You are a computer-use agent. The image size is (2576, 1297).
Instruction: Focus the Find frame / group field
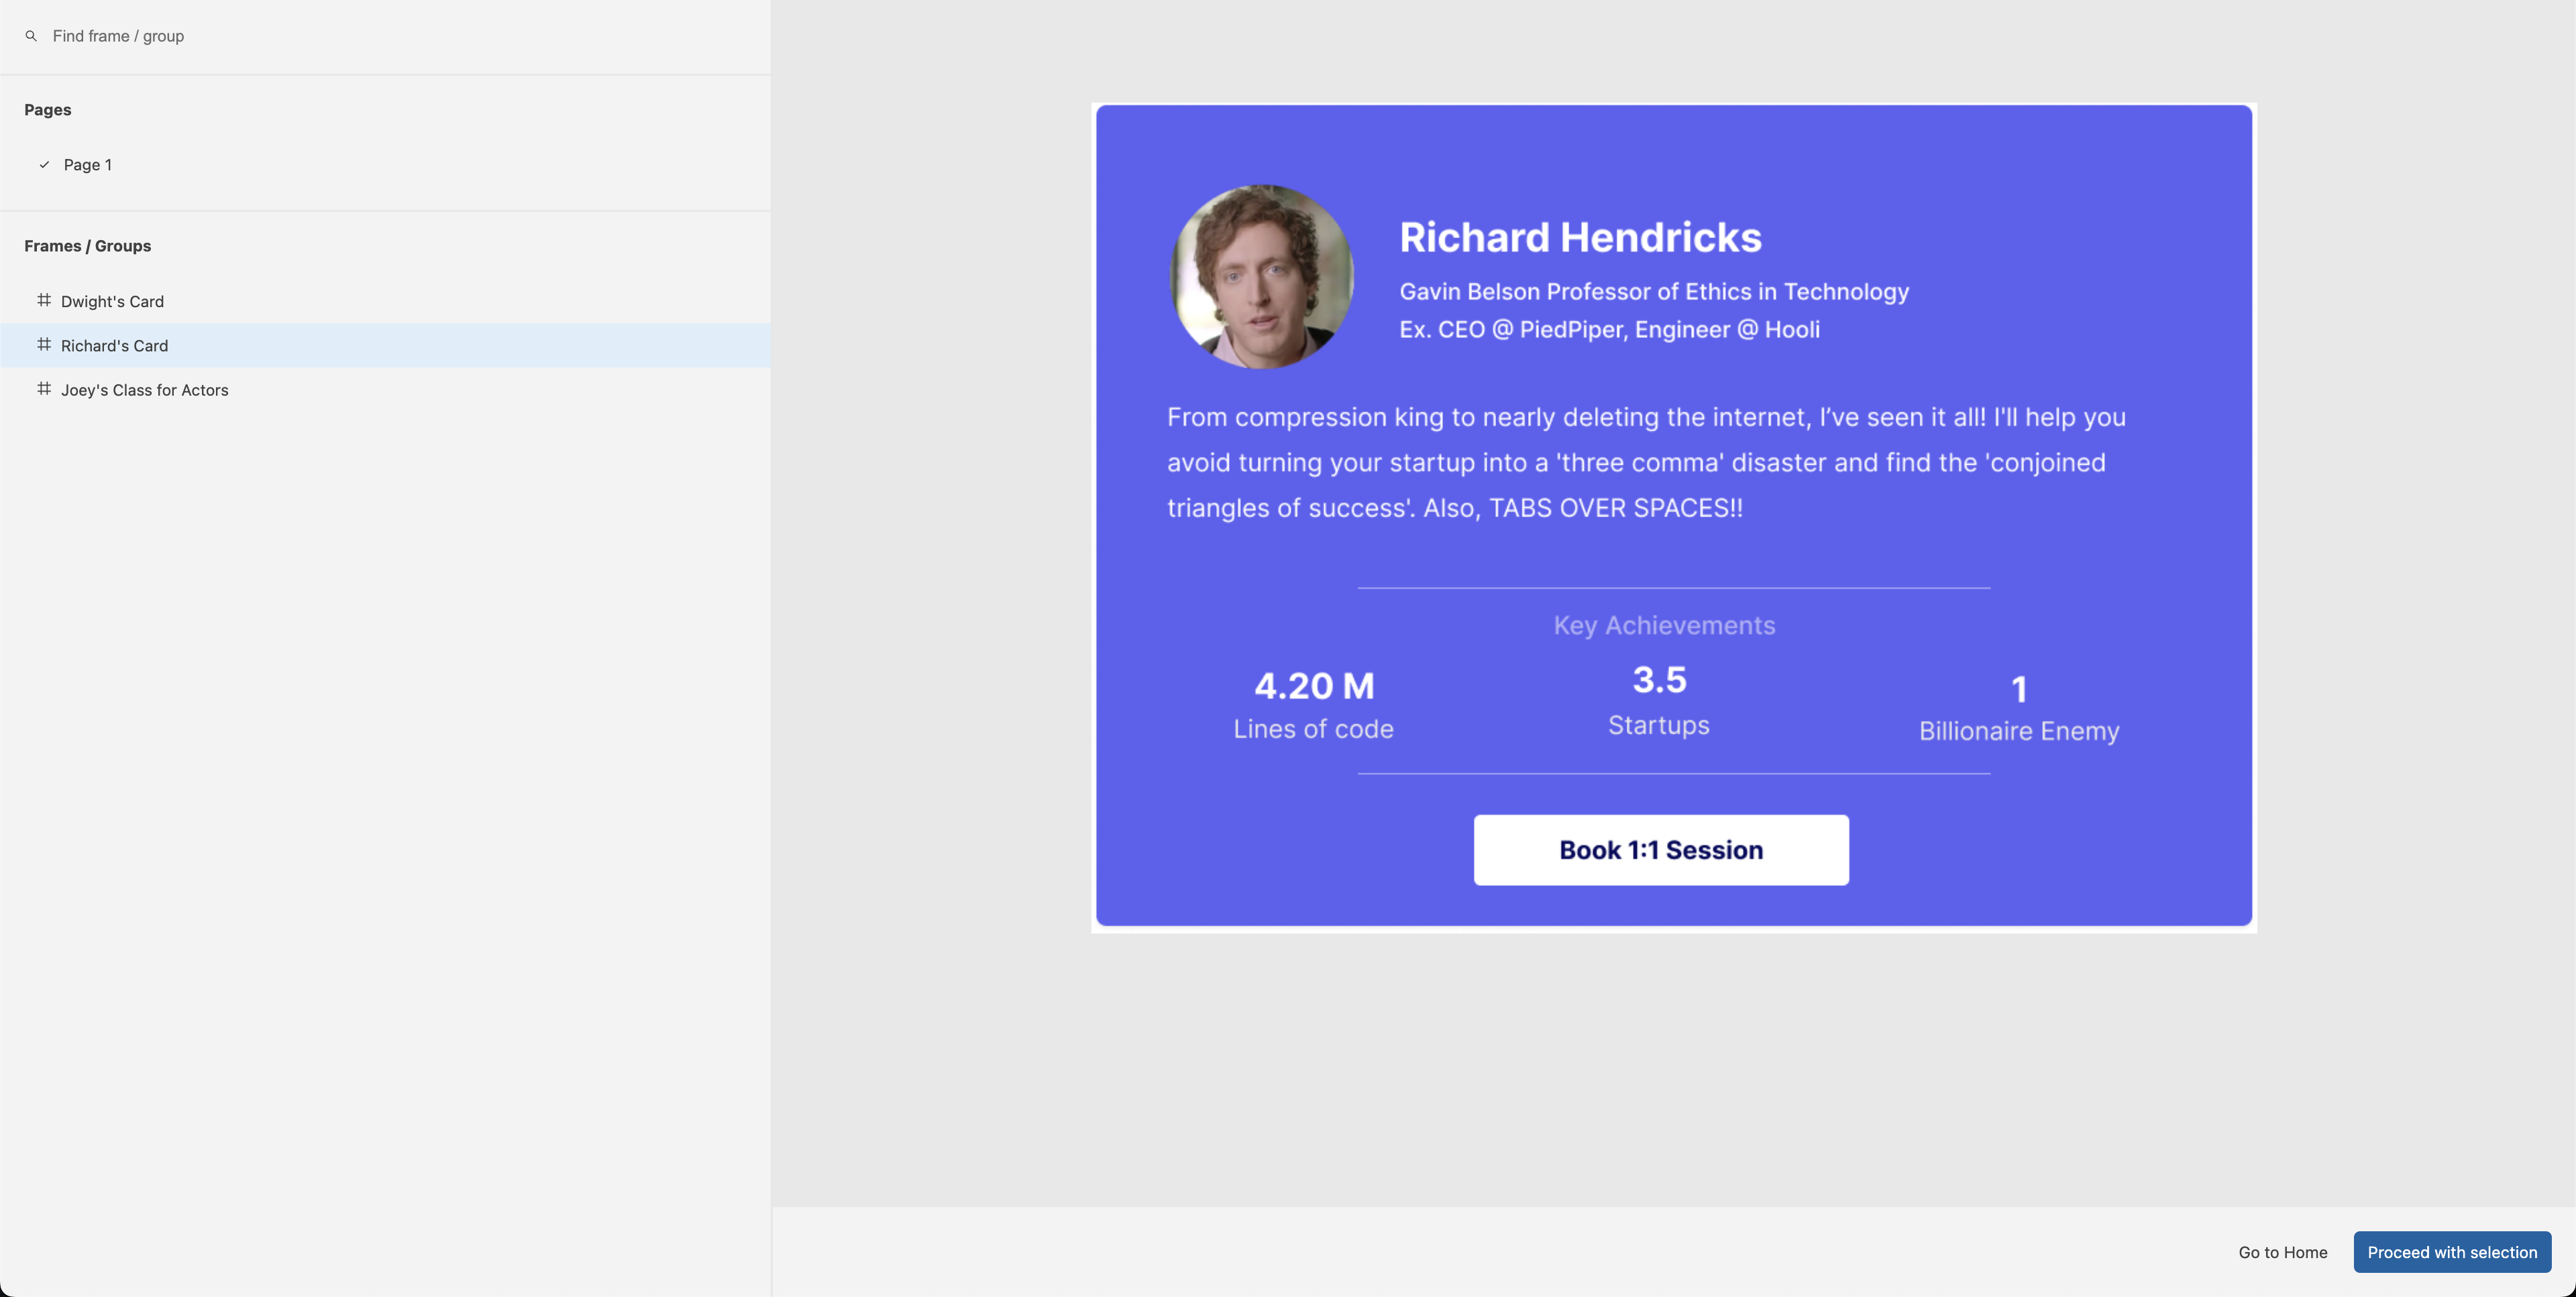pos(385,36)
